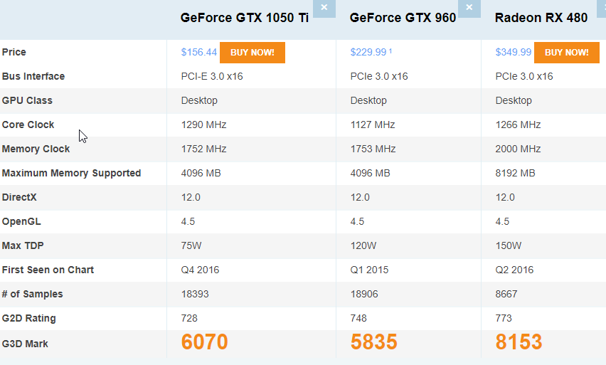Remove GeForce GTX 1050 Ti column via X
606x365 pixels.
tap(324, 8)
